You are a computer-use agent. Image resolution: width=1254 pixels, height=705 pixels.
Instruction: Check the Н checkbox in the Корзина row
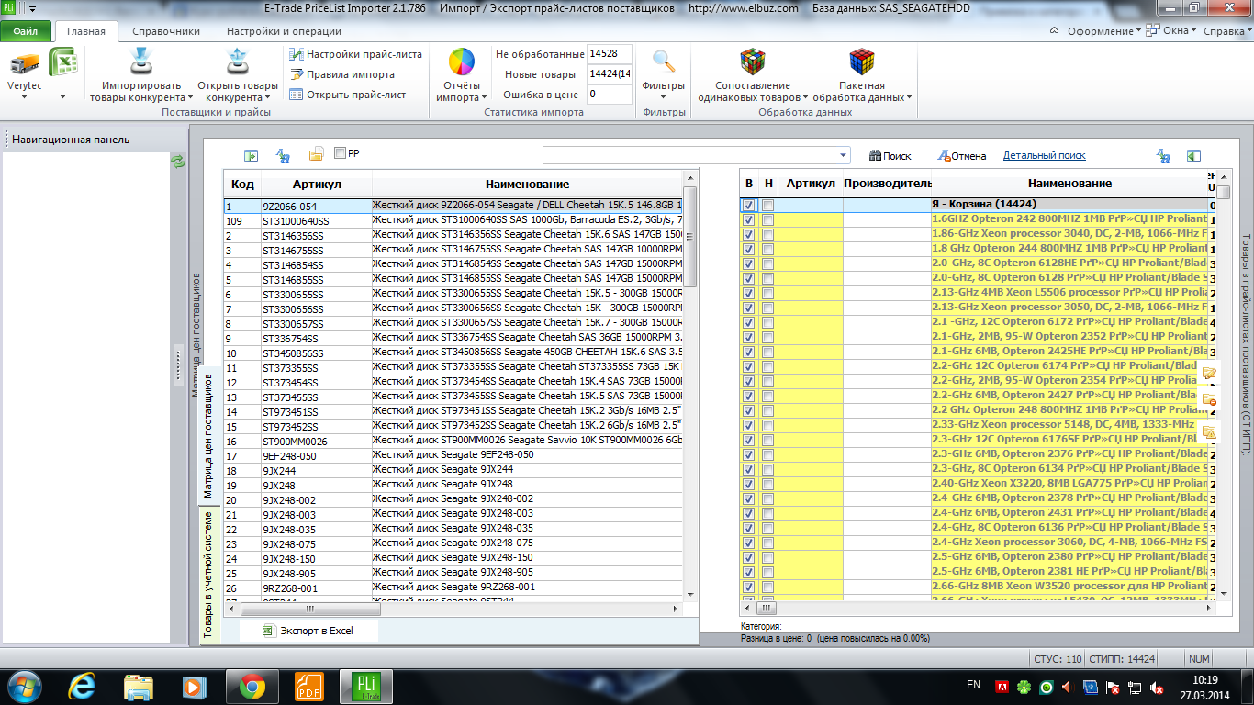click(x=768, y=206)
